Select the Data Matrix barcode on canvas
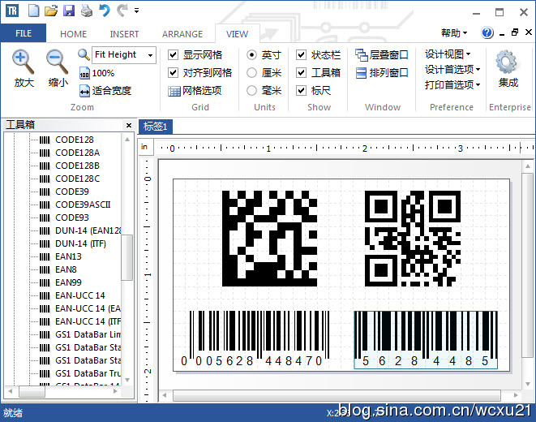This screenshot has height=422, width=536. click(270, 239)
